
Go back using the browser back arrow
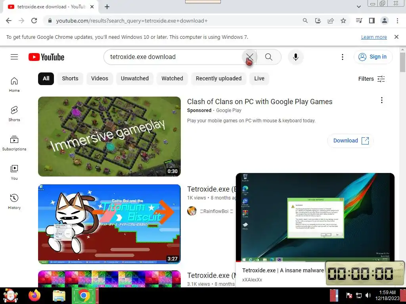[x=9, y=21]
